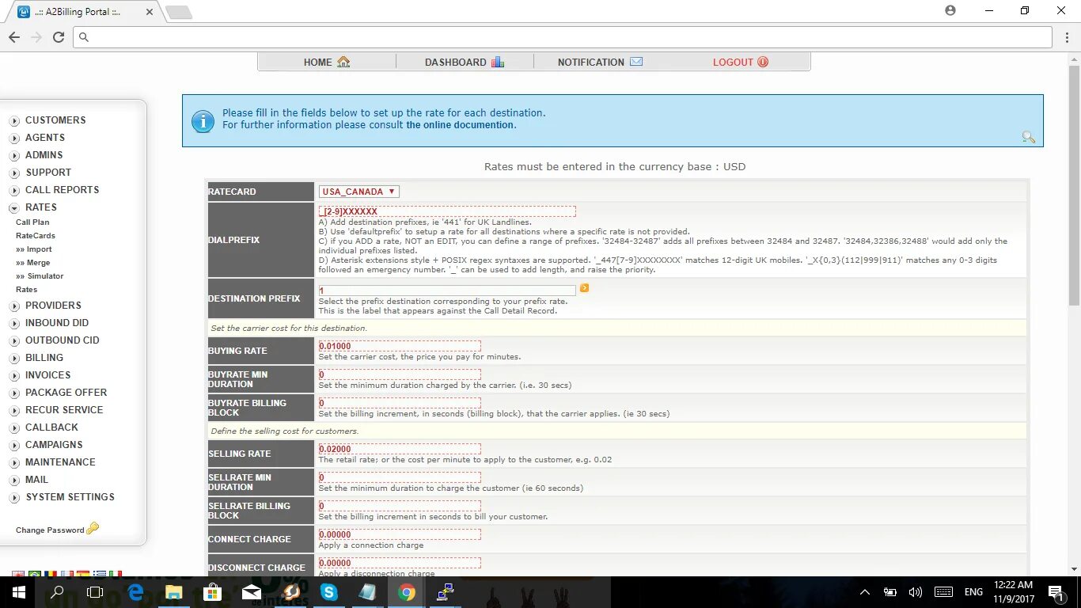
Task: Click the SELLING RATE input field
Action: [x=400, y=449]
